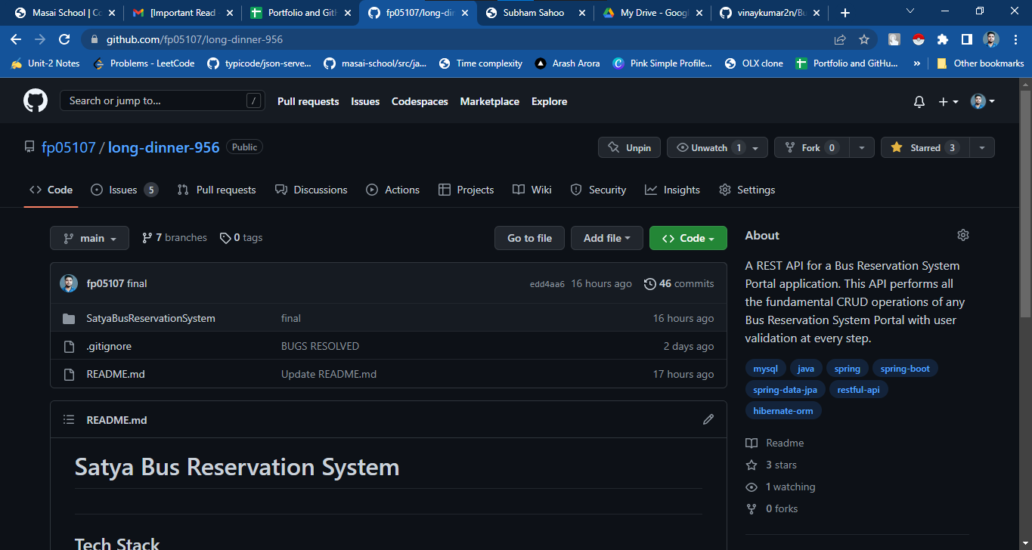The height and width of the screenshot is (550, 1032).
Task: Open the Problems - LeetCode bookmark
Action: 144,63
